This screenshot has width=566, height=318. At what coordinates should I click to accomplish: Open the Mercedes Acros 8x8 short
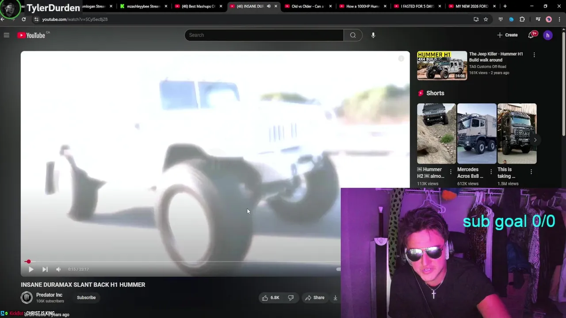point(477,133)
